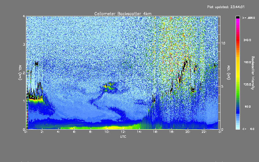Click the 2 tick on the km axis
This screenshot has width=259, height=162.
pos(24,73)
